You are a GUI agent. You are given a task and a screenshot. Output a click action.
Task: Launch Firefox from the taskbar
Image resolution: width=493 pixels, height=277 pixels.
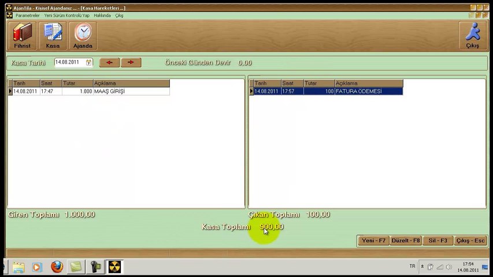click(x=57, y=267)
